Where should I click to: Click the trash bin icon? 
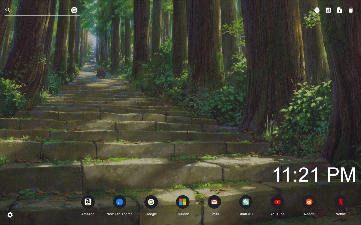351,10
